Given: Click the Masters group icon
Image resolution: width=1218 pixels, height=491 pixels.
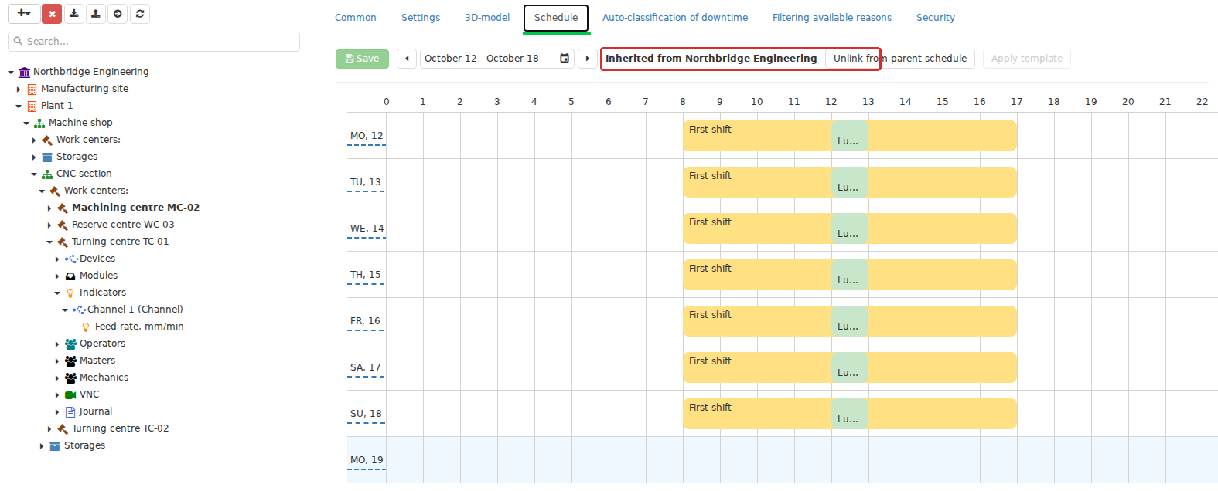Looking at the screenshot, I should pyautogui.click(x=70, y=361).
